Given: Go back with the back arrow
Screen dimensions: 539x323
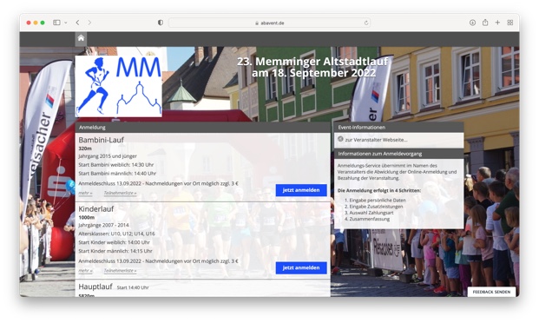Looking at the screenshot, I should 78,23.
